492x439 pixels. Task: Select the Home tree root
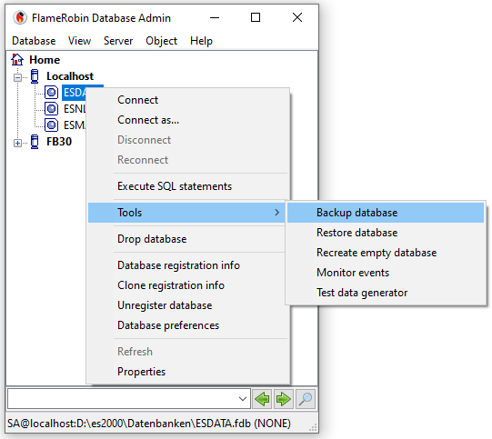click(x=45, y=60)
